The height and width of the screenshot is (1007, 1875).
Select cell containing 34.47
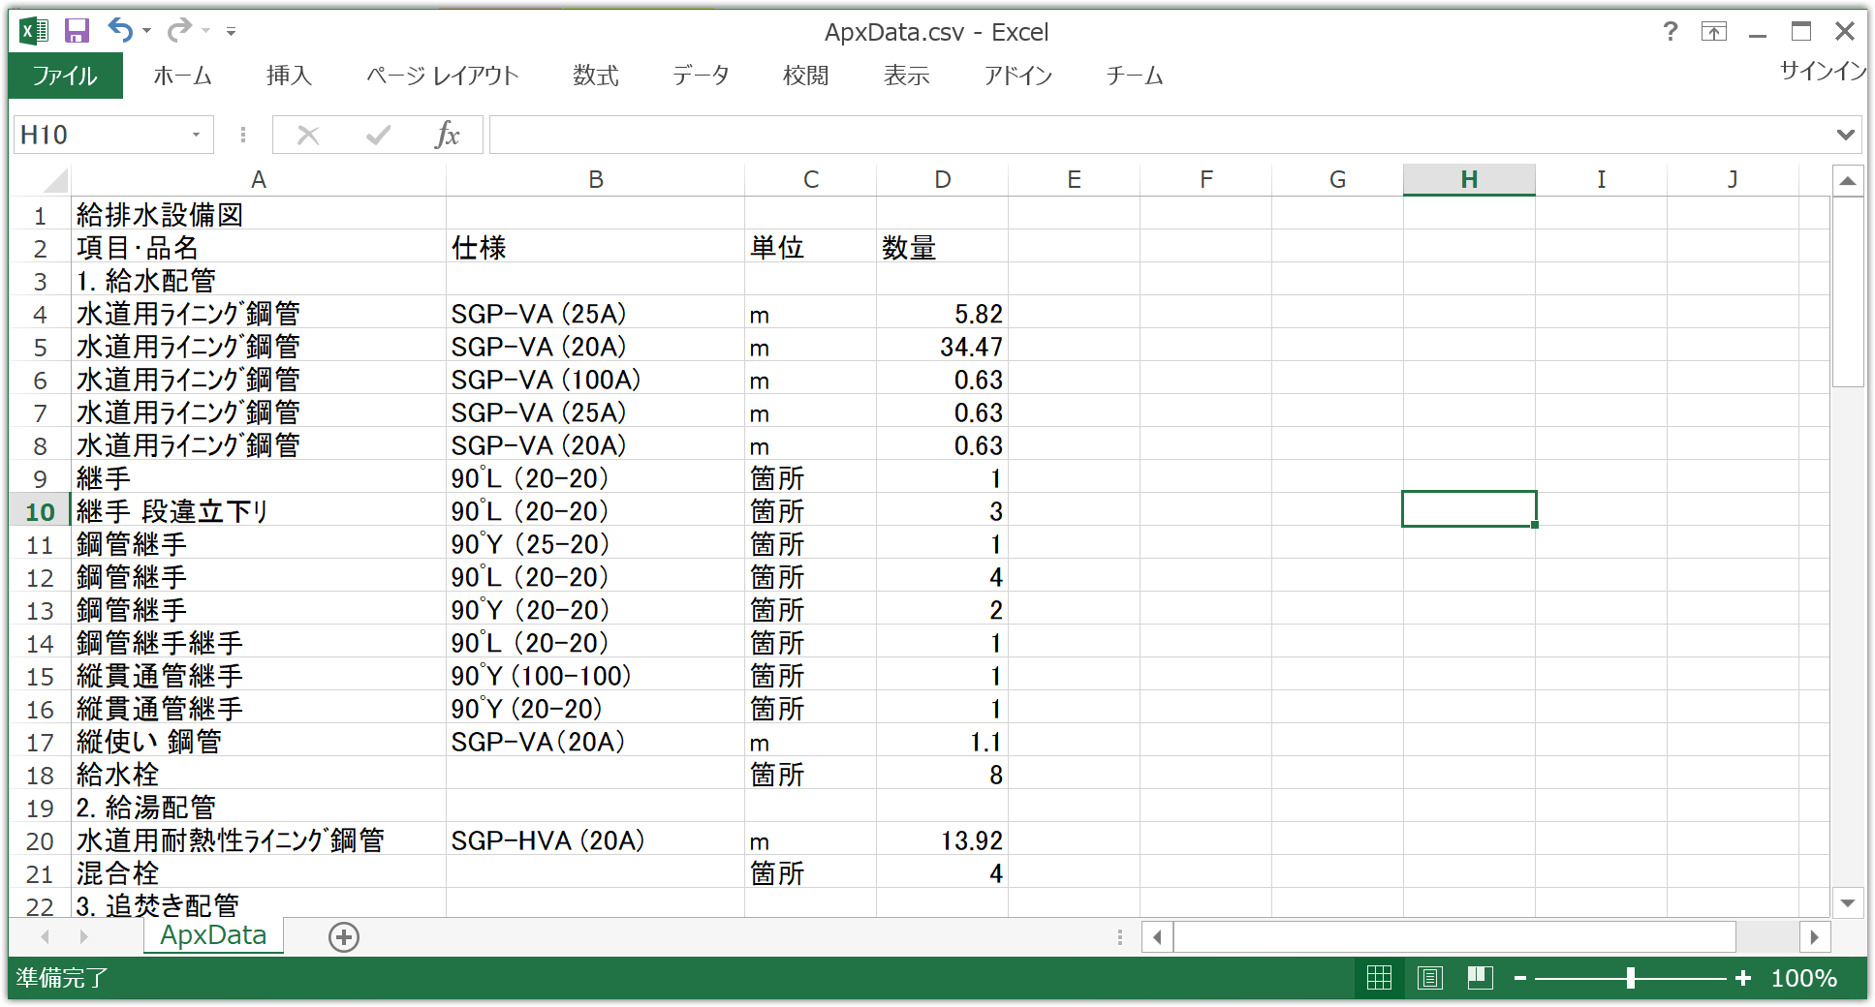point(942,346)
